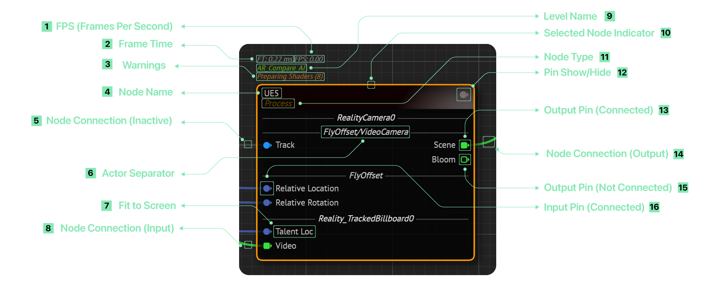
Task: Click the input node connection box near Video
Action: click(x=248, y=245)
